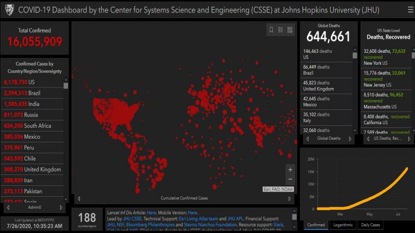Select Mexico row with 385,036 cases
This screenshot has width=415, height=233.
33,137
